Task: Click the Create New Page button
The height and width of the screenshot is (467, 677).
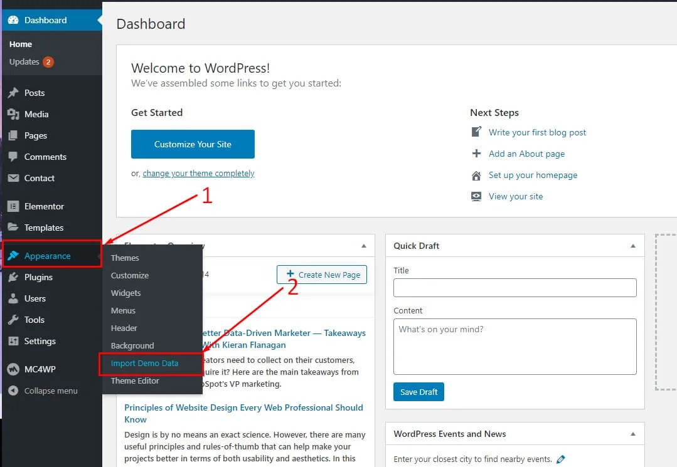Action: pyautogui.click(x=322, y=275)
